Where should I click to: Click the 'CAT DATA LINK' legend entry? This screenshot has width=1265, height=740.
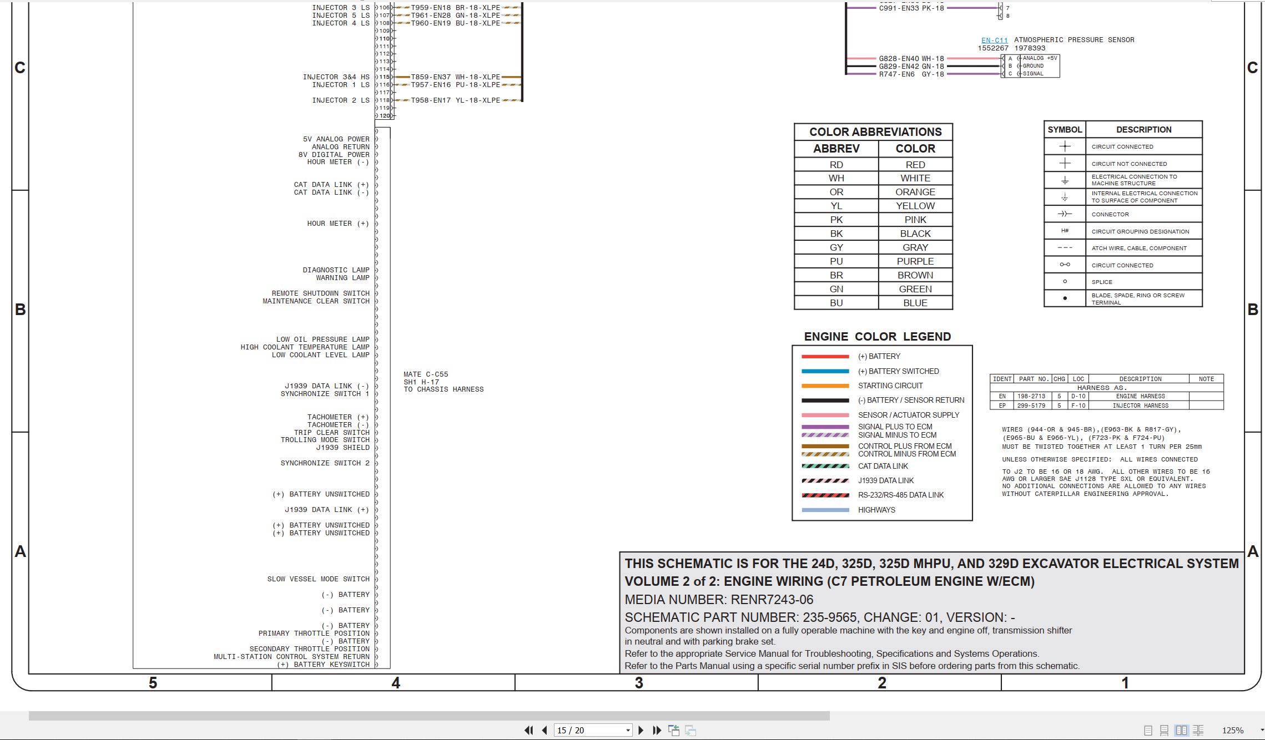[x=883, y=466]
